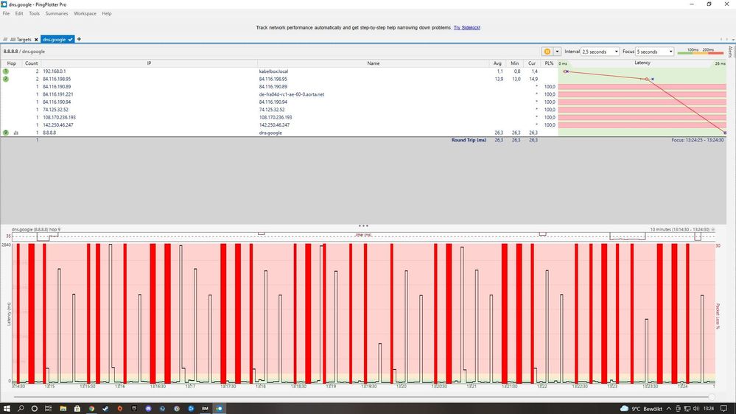Screen dimensions: 736x414
Task: Open the File menu
Action: pos(6,13)
